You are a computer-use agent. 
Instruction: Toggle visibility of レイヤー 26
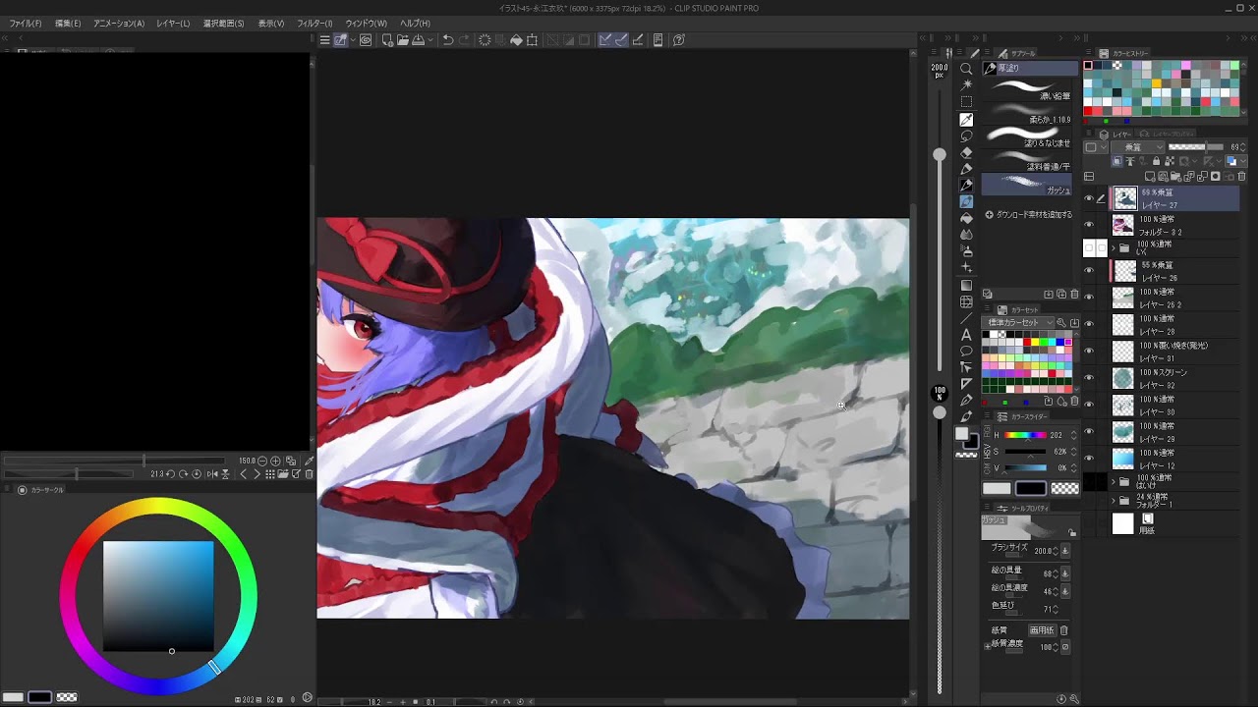(x=1088, y=271)
